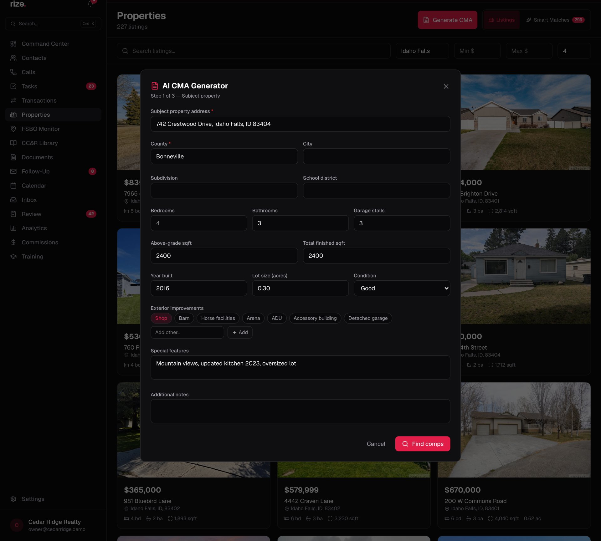Toggle the Accessory building chip
The height and width of the screenshot is (541, 601).
[315, 318]
